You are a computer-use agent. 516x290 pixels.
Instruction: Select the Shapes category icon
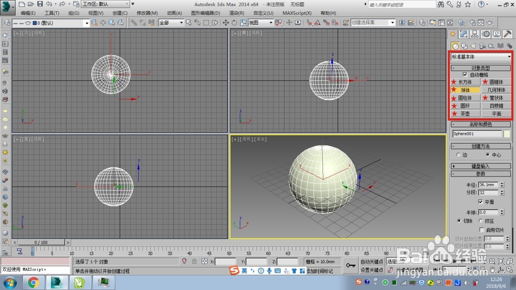click(464, 46)
